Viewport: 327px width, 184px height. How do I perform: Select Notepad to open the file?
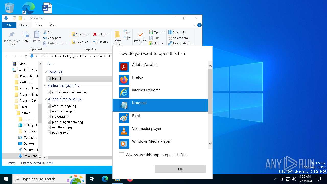coord(160,105)
